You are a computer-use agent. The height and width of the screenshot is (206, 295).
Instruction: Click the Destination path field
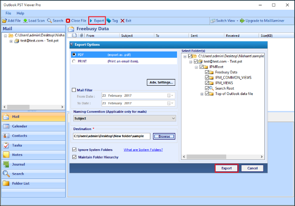111,136
